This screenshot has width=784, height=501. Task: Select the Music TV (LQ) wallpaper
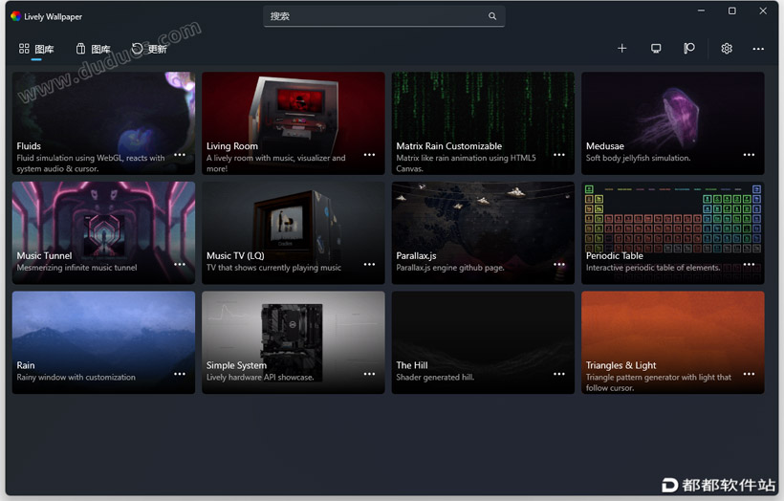(x=293, y=233)
